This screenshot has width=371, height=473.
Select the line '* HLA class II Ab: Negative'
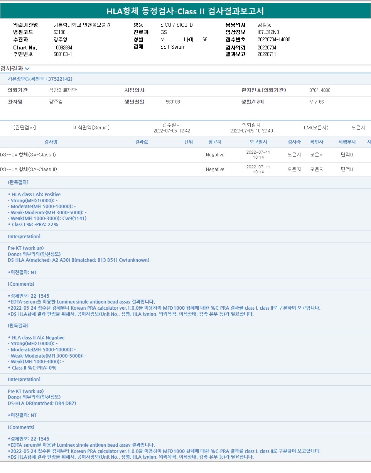pyautogui.click(x=36, y=338)
